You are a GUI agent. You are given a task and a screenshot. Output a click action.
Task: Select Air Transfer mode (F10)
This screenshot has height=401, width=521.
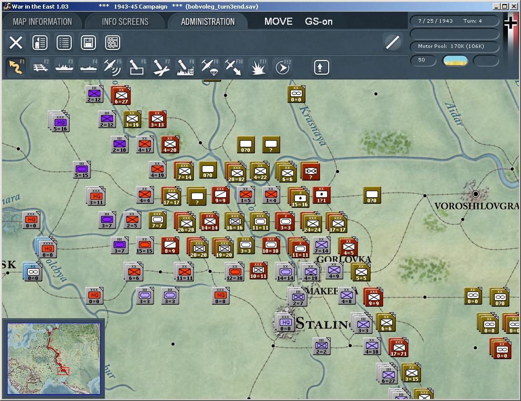[x=234, y=67]
